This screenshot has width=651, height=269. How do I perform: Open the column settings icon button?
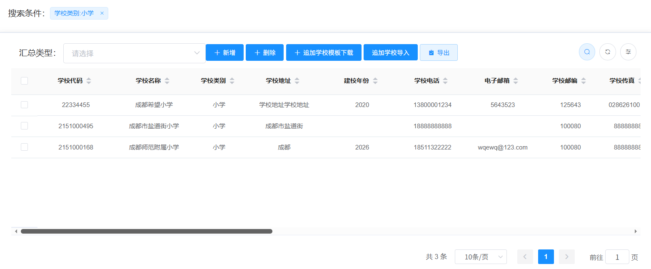point(628,52)
